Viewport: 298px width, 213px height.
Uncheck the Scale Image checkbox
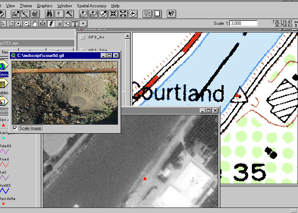(x=15, y=128)
